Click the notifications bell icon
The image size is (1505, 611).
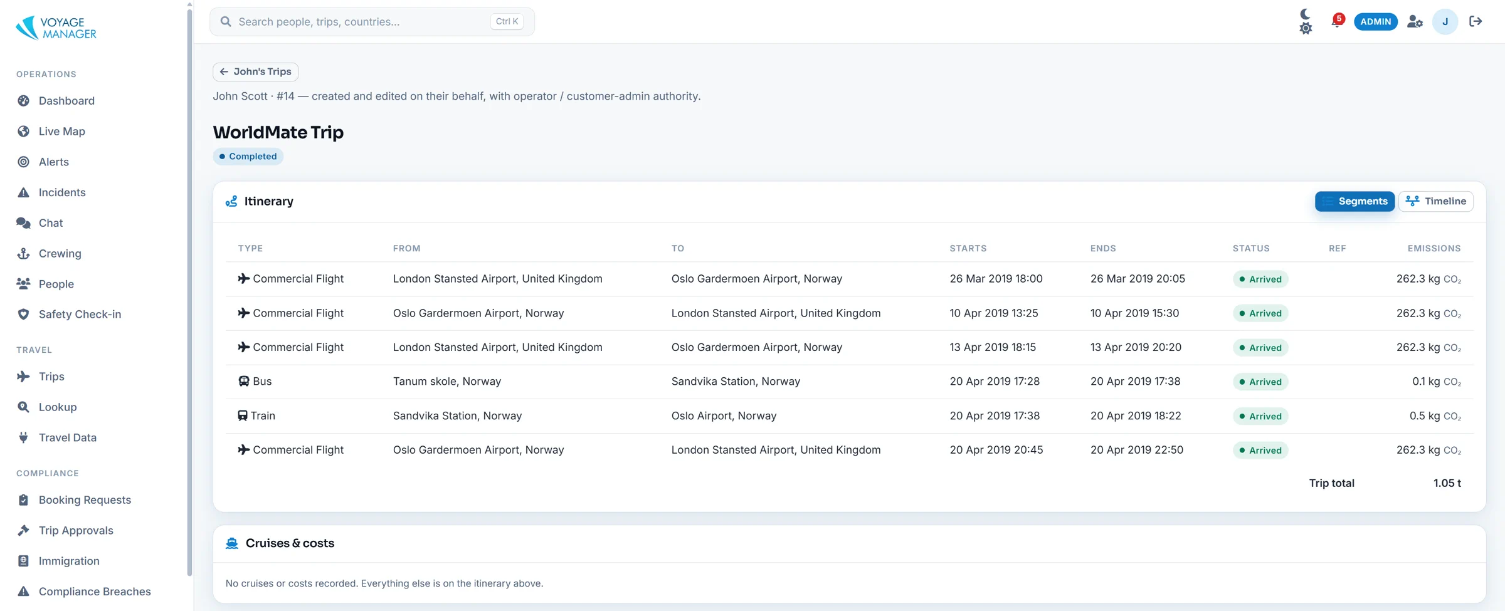coord(1336,21)
